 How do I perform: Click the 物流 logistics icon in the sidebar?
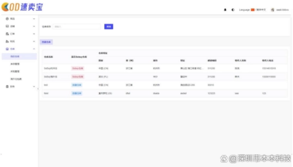coord(7,41)
